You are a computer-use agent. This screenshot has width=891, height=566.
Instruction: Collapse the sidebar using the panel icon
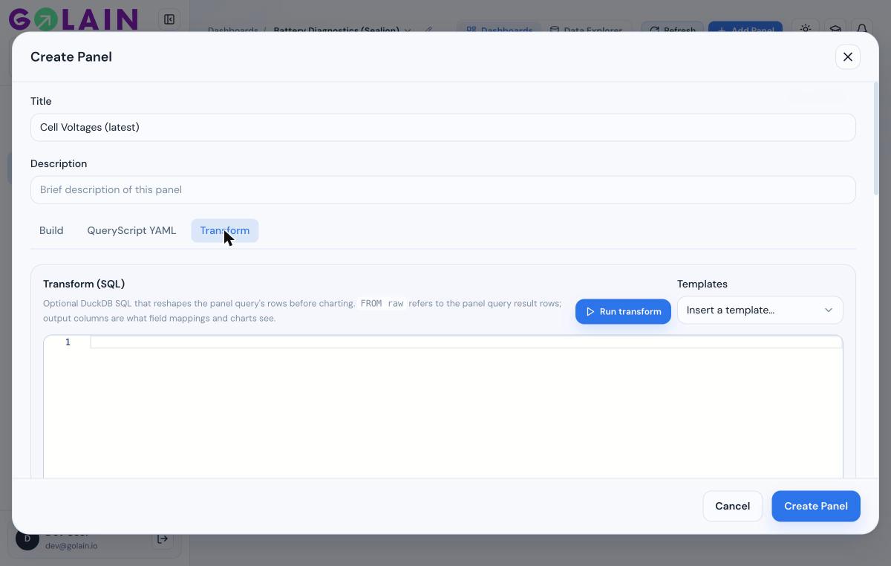[169, 19]
